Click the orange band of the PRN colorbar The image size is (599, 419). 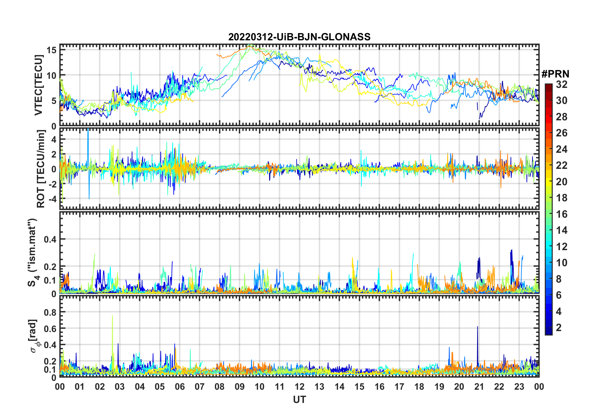pyautogui.click(x=549, y=150)
